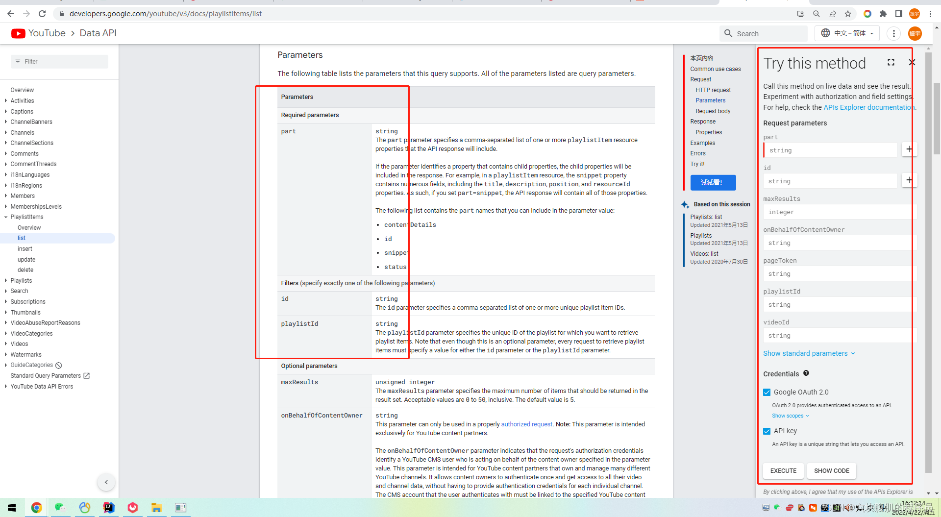
Task: Expand the Playlists tree item
Action: 6,281
